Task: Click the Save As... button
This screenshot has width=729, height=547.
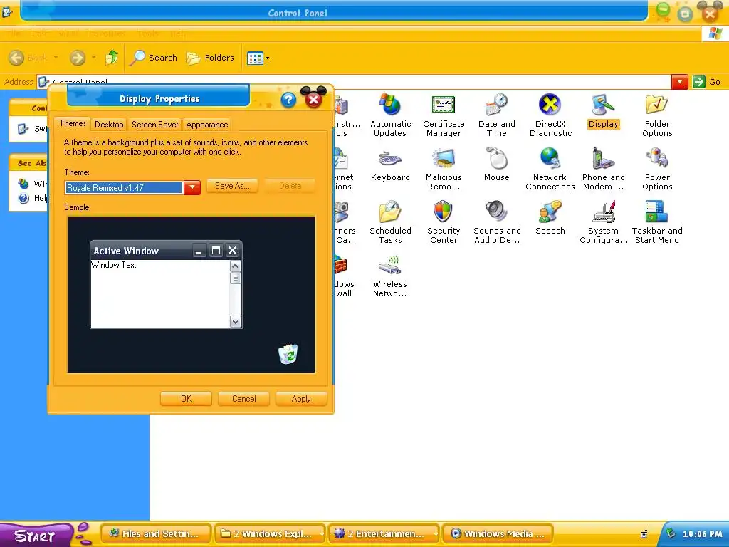Action: click(x=232, y=186)
